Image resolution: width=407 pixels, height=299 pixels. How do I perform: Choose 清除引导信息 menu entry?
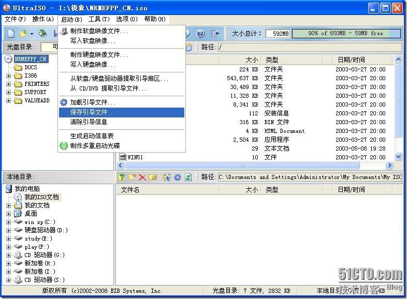(122, 122)
